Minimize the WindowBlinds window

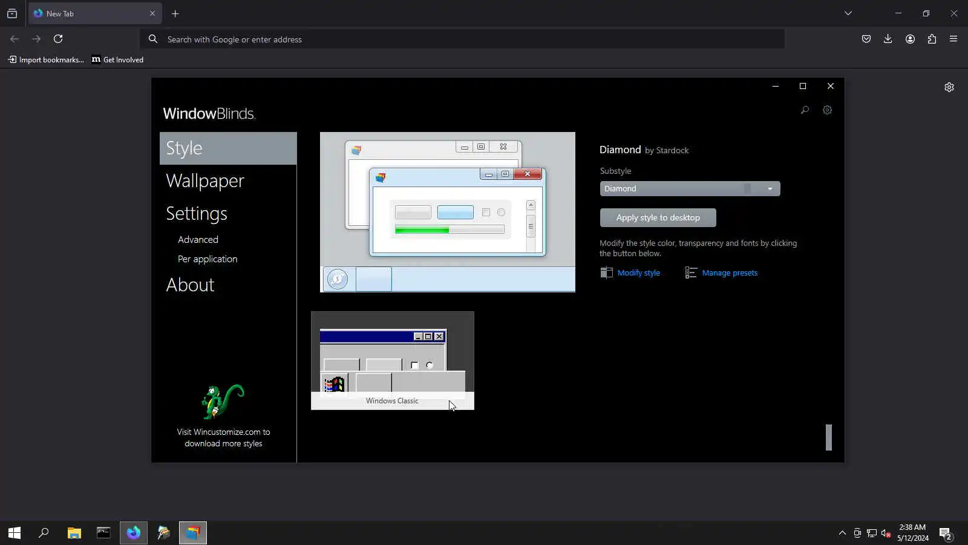(x=775, y=86)
